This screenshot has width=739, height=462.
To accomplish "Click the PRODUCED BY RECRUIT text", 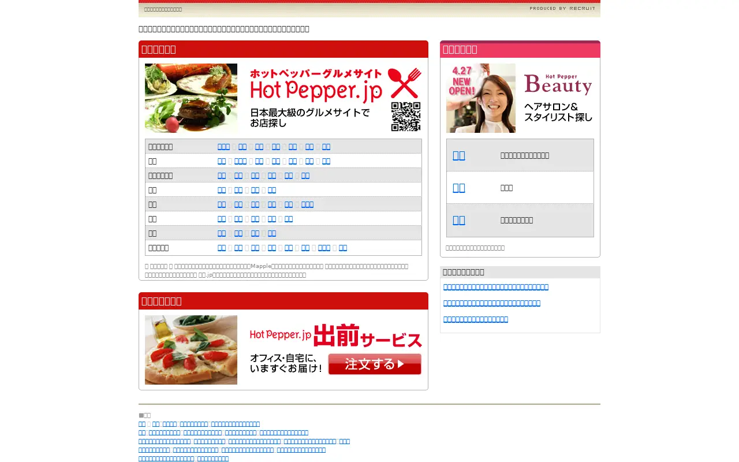I will coord(562,9).
